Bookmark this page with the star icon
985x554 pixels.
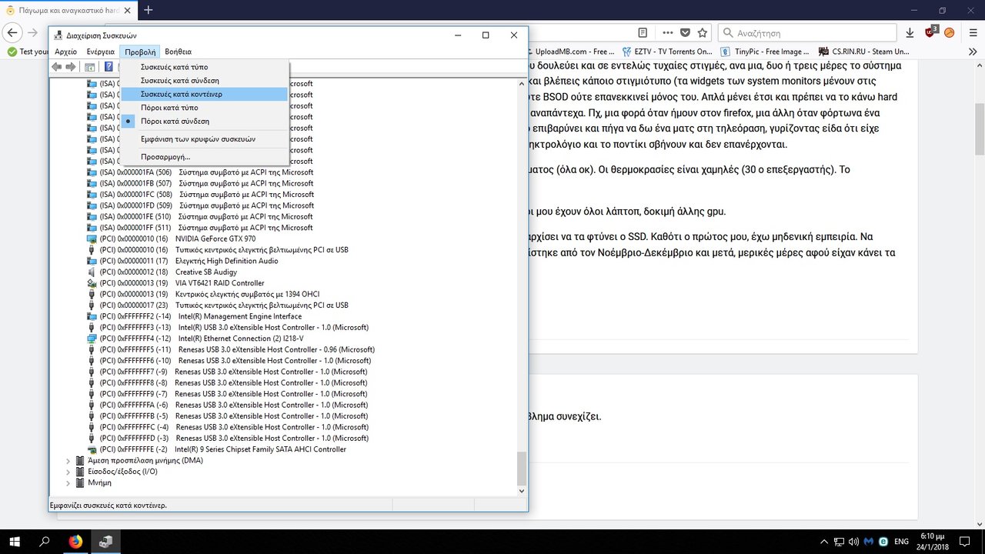point(703,33)
